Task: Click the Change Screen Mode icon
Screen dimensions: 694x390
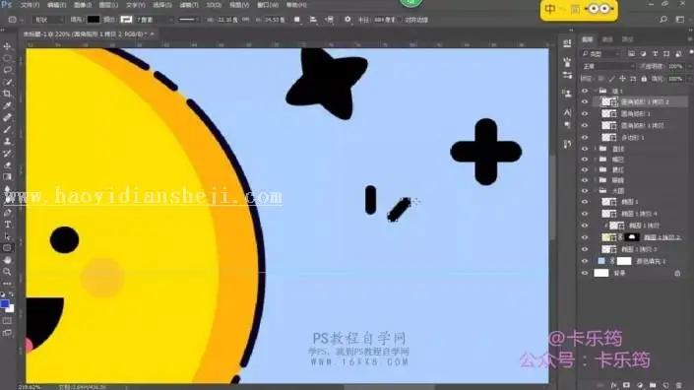Action: [7, 333]
